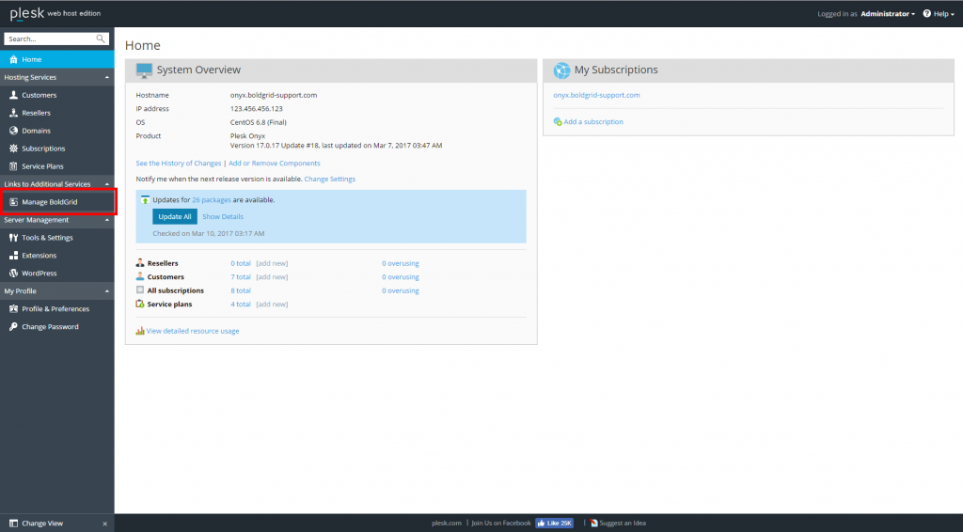Screen dimensions: 963x532
Task: Collapse the Hosting Services section
Action: tap(105, 77)
